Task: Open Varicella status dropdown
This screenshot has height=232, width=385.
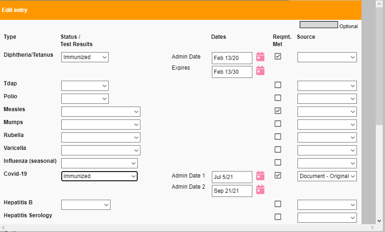Action: [x=101, y=150]
